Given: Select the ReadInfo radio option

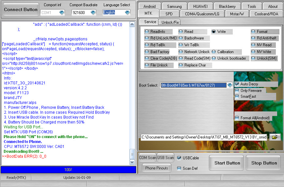Looking at the screenshot, I should pos(158,32).
